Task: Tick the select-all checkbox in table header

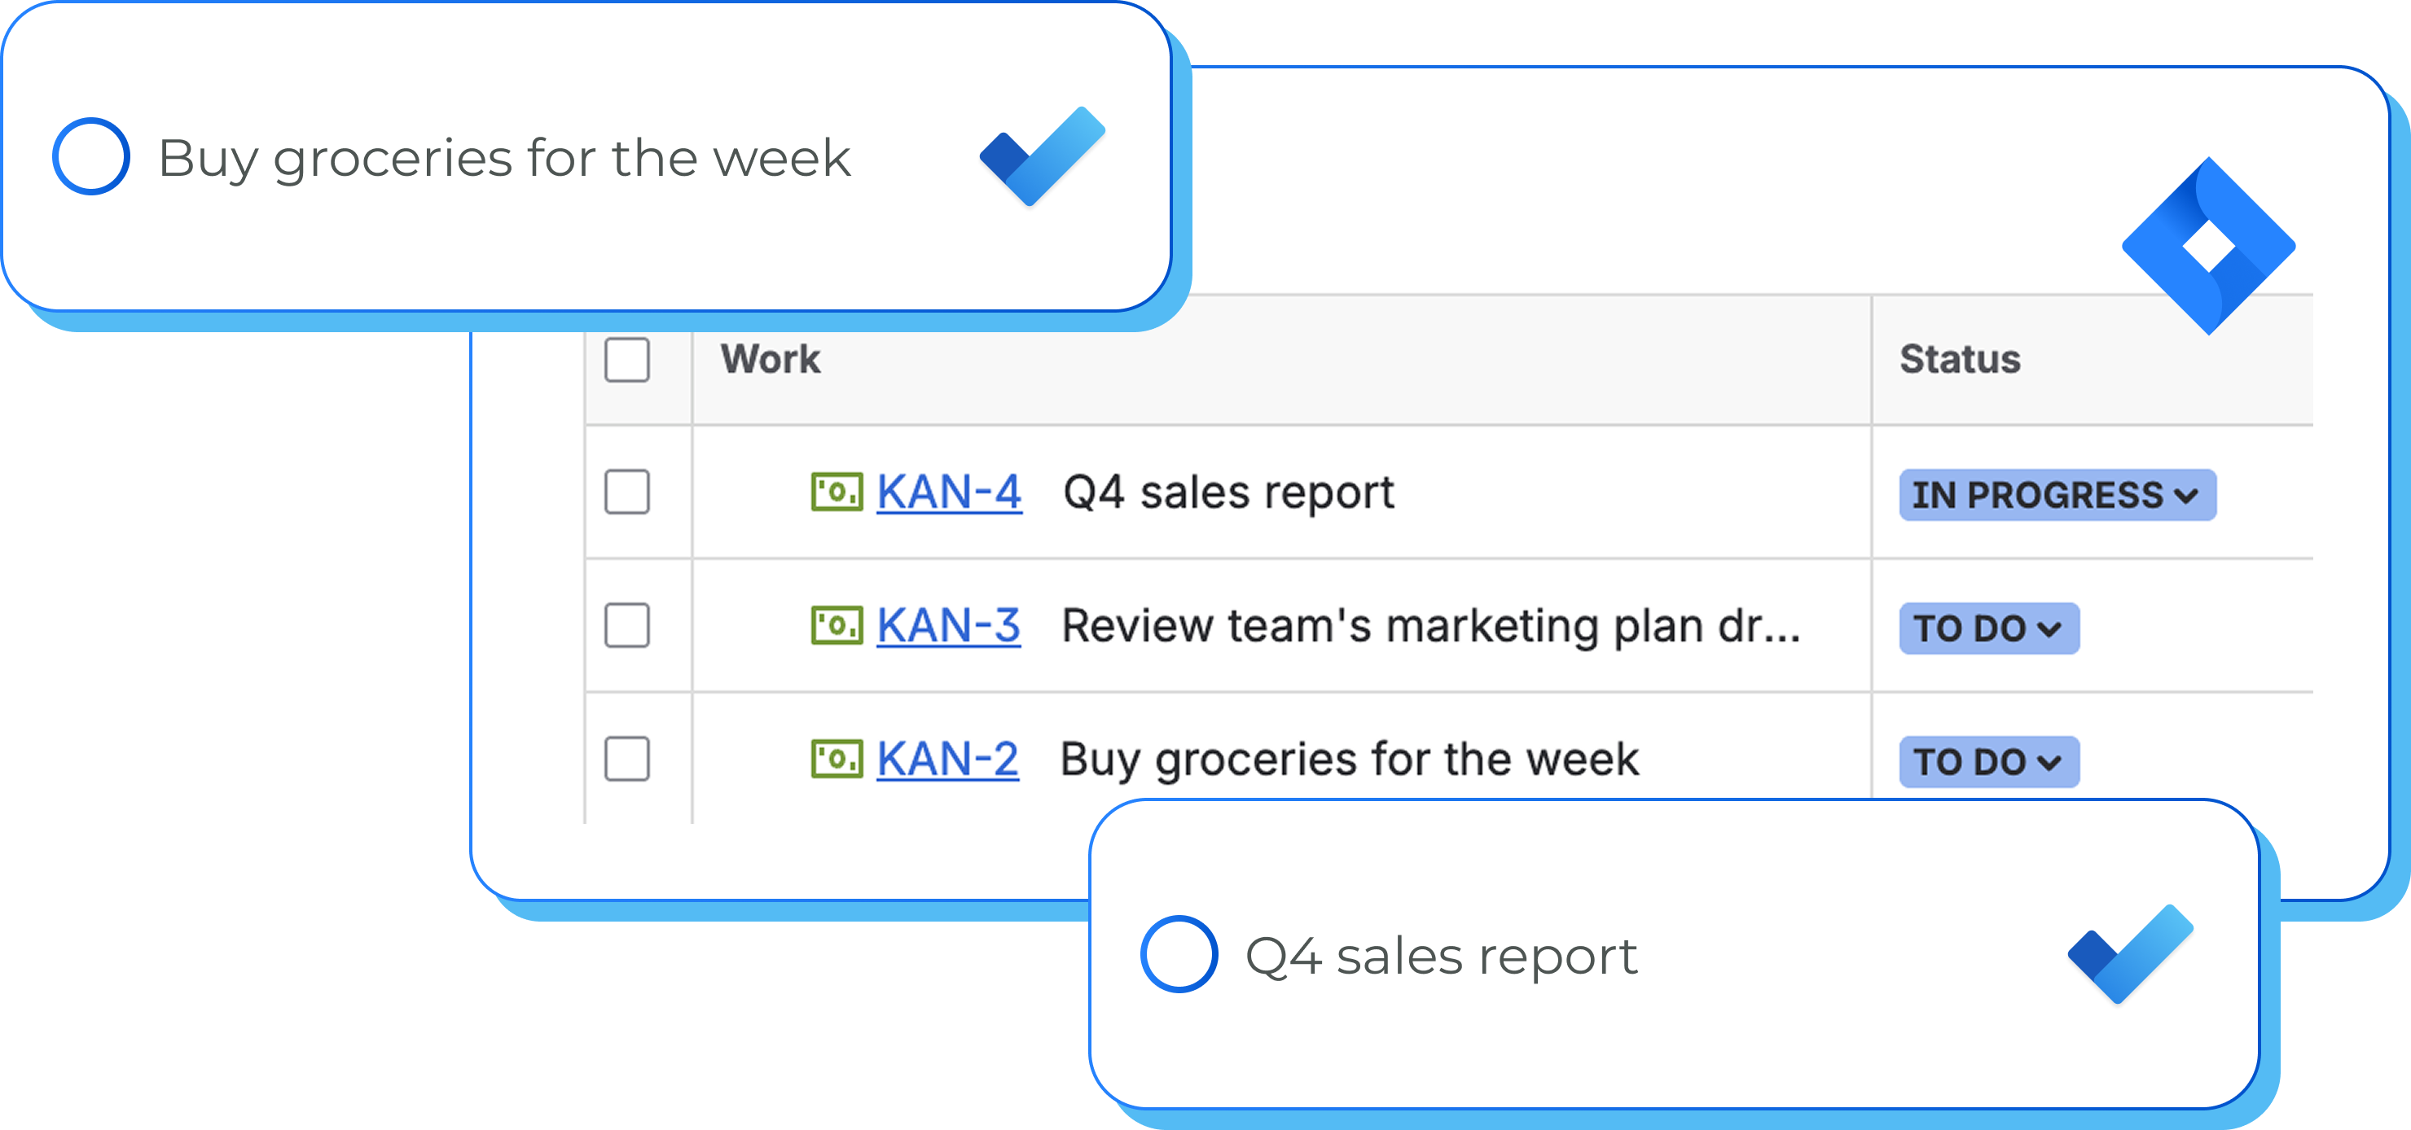Action: [x=627, y=359]
